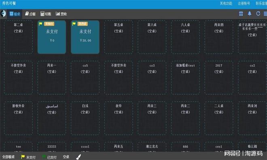Click the app logo next to the 餐桌 tab
The width and height of the screenshot is (267, 160).
(x=3, y=14)
